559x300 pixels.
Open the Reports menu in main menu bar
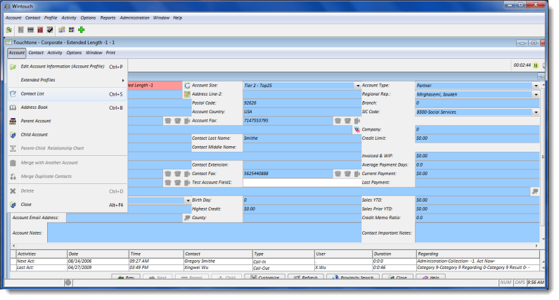point(108,18)
